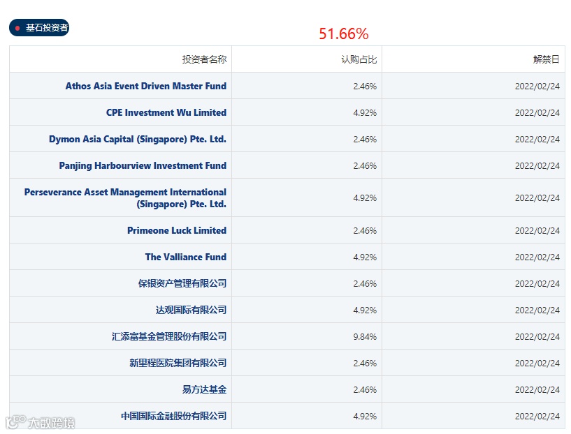Screen dimensions: 571x434
Task: Open 中国国际金融股份有限公司 link
Action: click(x=173, y=416)
